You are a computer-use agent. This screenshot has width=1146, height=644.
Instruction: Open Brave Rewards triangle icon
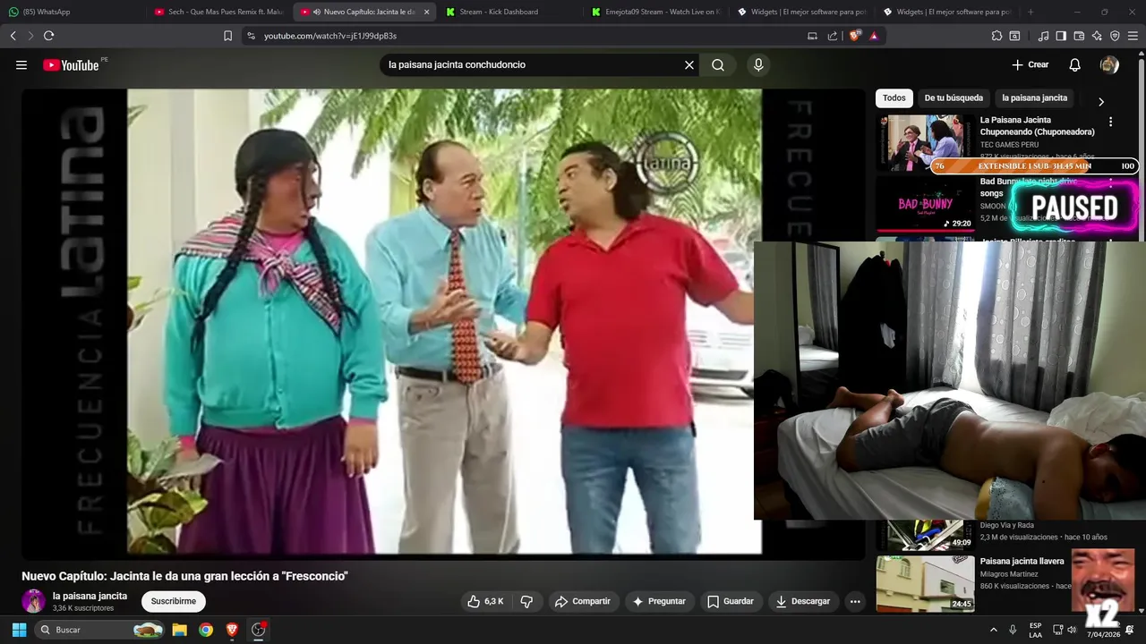[874, 36]
